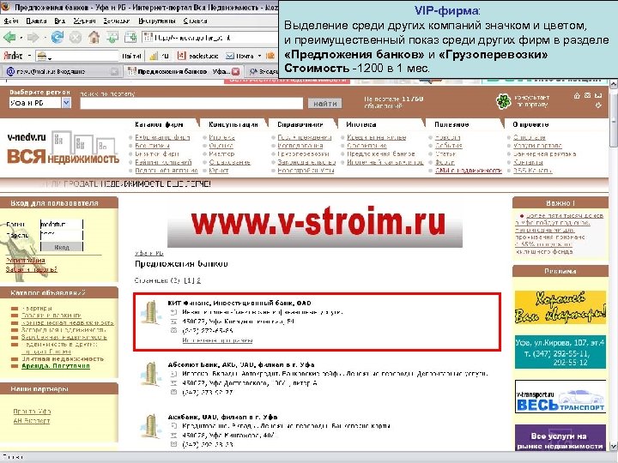Click the Грузоперевозки item in Справочники menu
Screen dimensions: 618x463
click(x=303, y=154)
